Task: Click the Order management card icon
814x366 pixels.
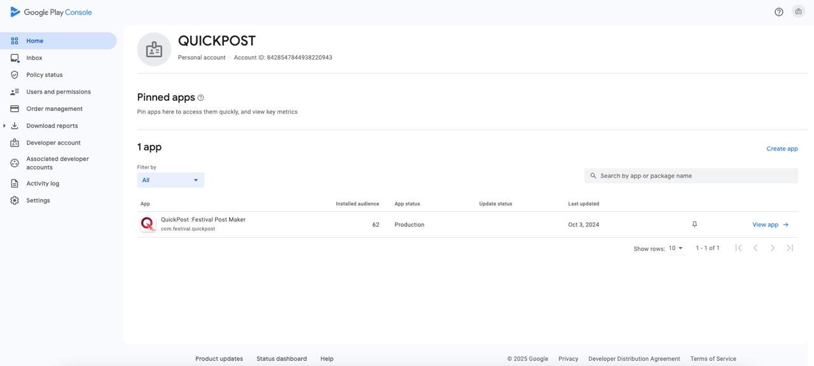Action: tap(15, 109)
